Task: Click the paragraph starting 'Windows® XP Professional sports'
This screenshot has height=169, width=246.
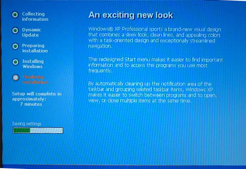Action: 155,38
